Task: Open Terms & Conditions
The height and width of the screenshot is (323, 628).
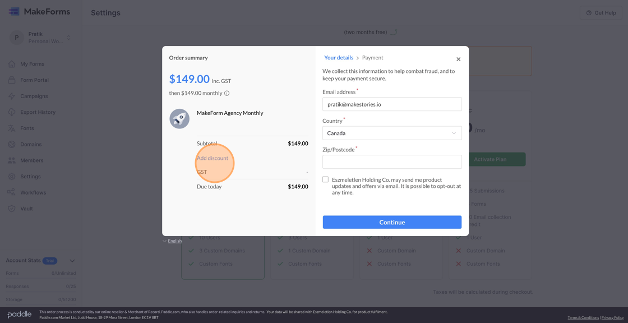Action: coord(583,317)
